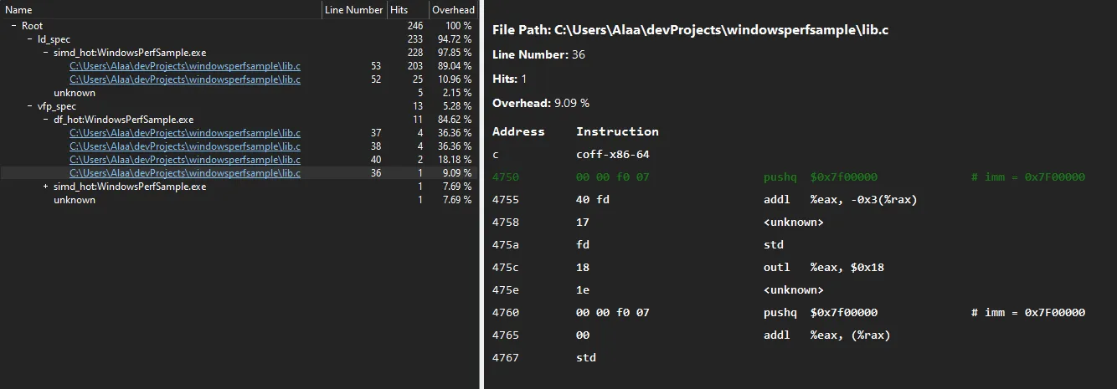
Task: Click the selected lib.c link for line 36
Action: (x=184, y=173)
